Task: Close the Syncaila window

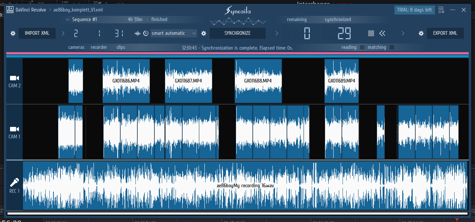Action: (x=463, y=10)
